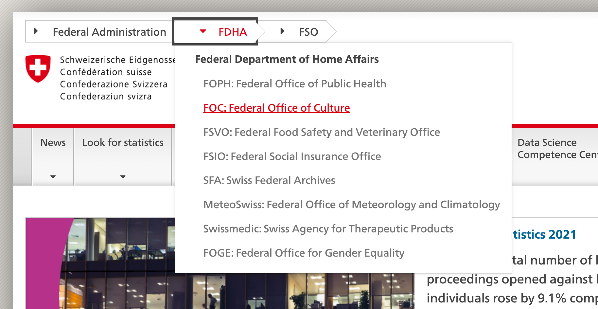Open SFA: Swiss Federal Archives
Screen dimensions: 598x309
[x=269, y=180]
